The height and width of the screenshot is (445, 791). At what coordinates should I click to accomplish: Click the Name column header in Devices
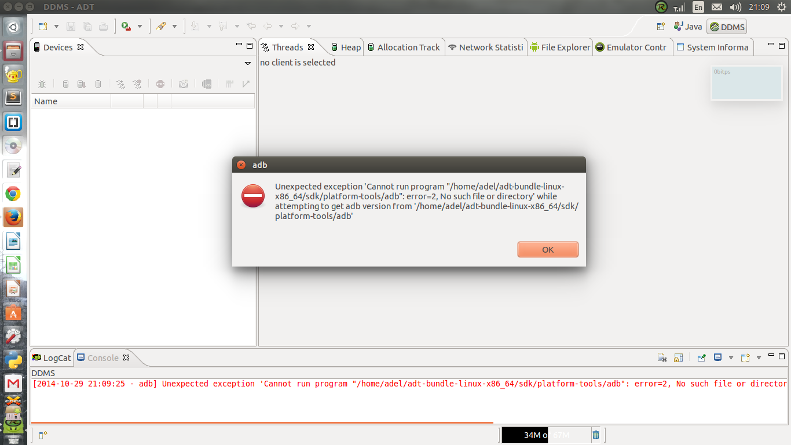71,101
